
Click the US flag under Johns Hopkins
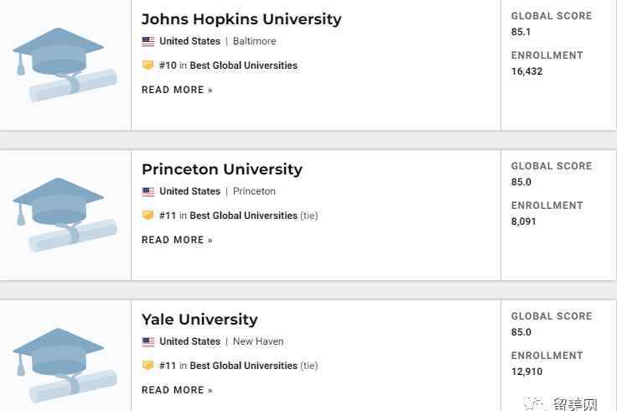click(148, 41)
